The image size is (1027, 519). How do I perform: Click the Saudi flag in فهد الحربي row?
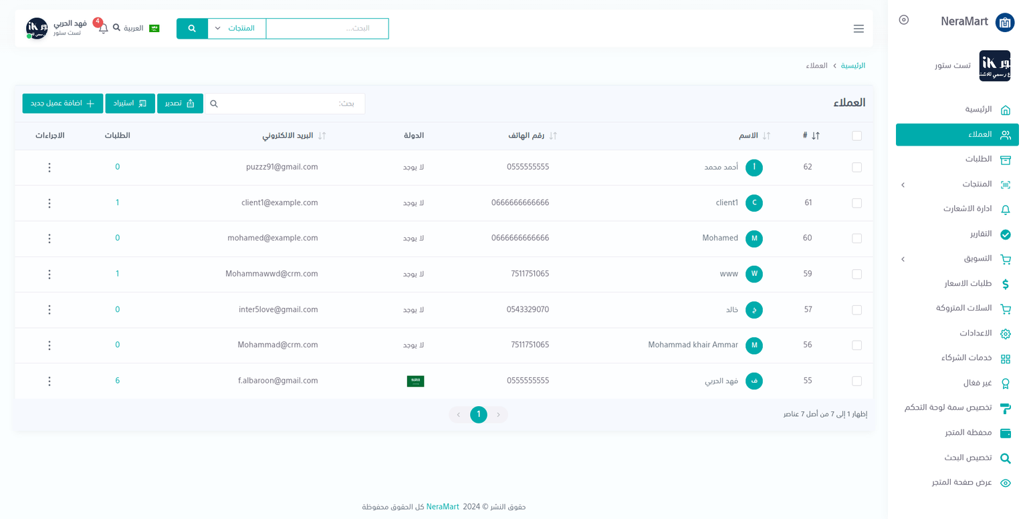pos(415,381)
